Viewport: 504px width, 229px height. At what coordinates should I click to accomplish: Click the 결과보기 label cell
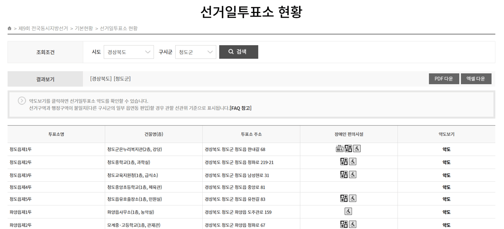pyautogui.click(x=45, y=79)
